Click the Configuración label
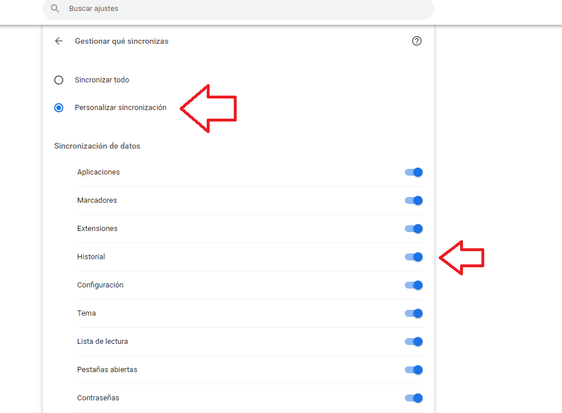562x413 pixels. (x=100, y=285)
